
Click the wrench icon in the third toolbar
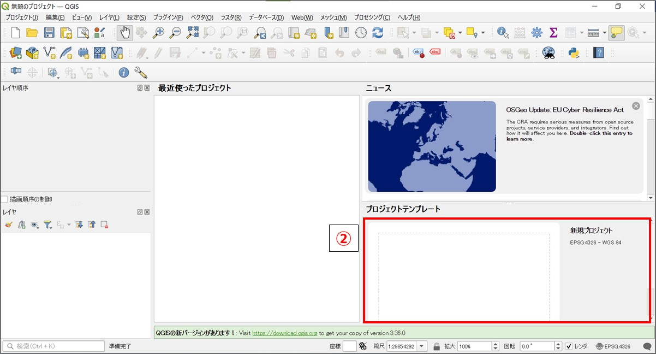click(140, 72)
